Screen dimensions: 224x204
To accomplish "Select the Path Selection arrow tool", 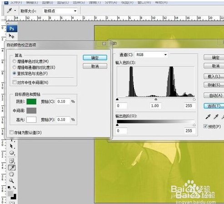I will tap(11, 146).
